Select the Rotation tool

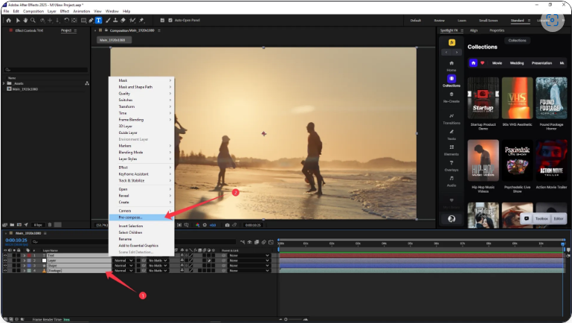click(x=66, y=20)
